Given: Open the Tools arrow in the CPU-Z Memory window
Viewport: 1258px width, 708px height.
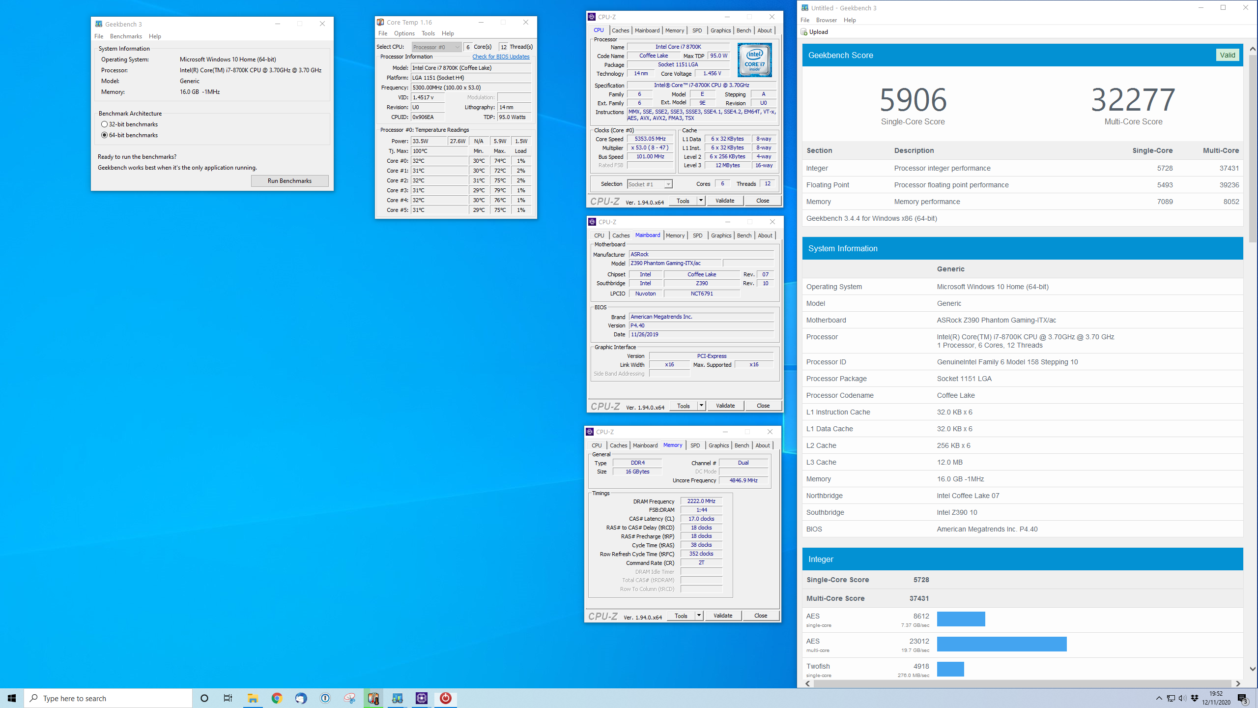Looking at the screenshot, I should click(x=699, y=616).
